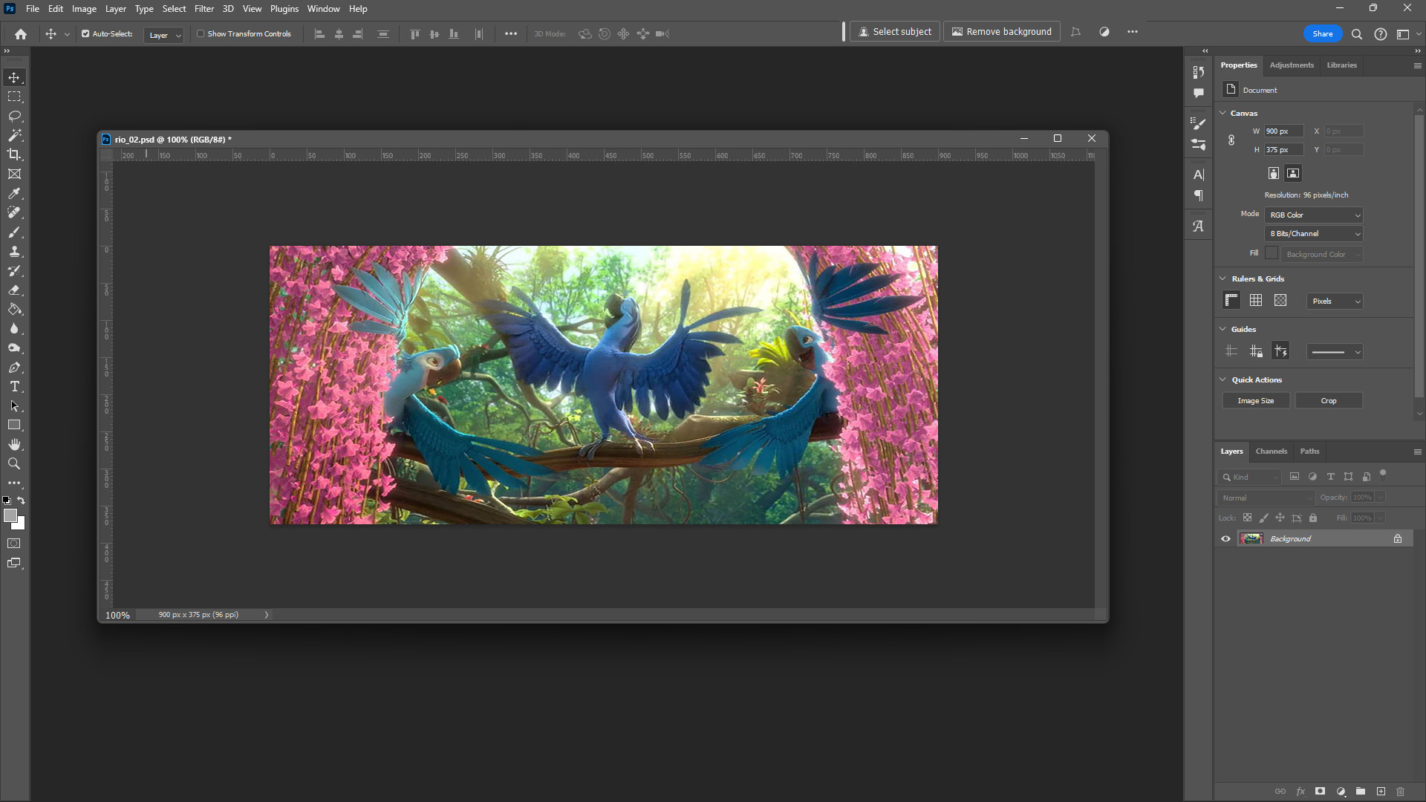The image size is (1426, 802).
Task: Click the Remove background button
Action: coord(1001,32)
